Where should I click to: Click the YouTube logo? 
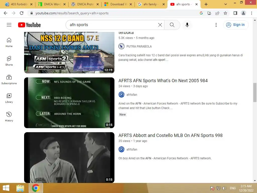[29, 25]
